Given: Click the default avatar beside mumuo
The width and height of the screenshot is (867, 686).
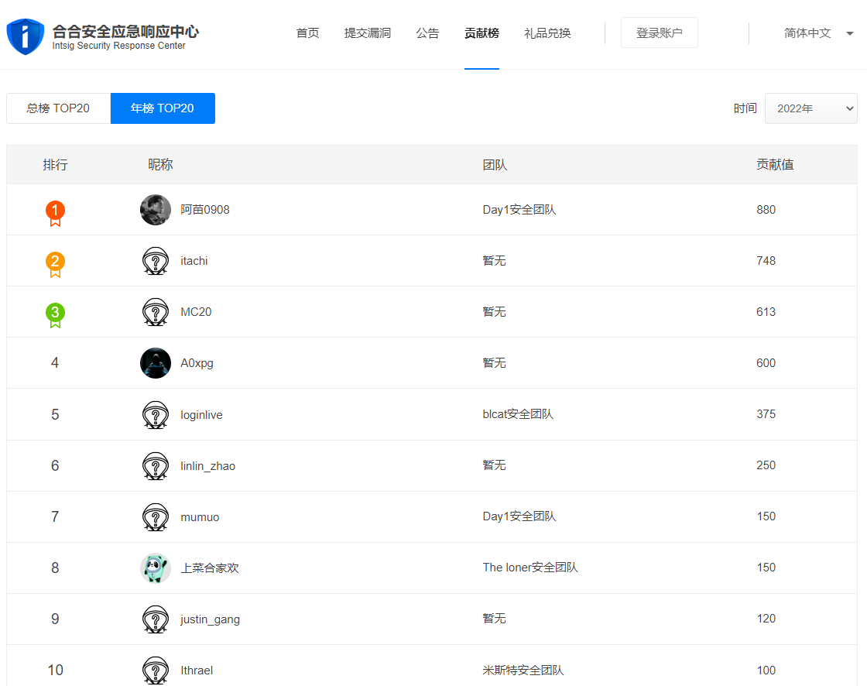Looking at the screenshot, I should pyautogui.click(x=156, y=516).
